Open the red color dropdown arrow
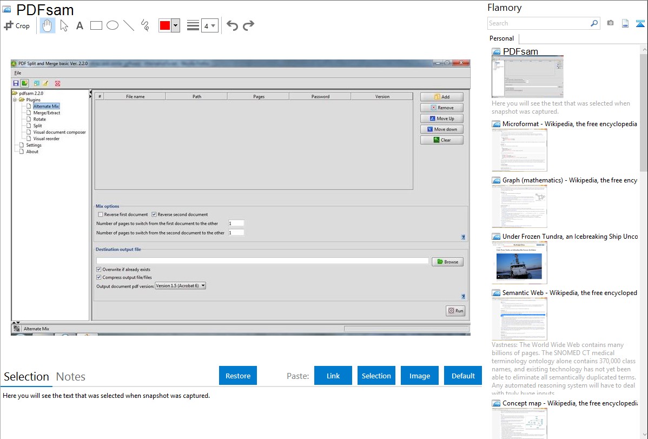 click(x=176, y=25)
